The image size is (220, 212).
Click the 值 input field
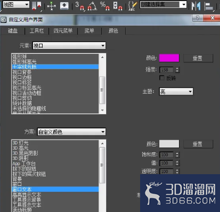tap(167, 163)
